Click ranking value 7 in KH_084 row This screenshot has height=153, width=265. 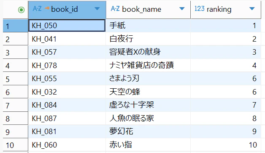254,105
